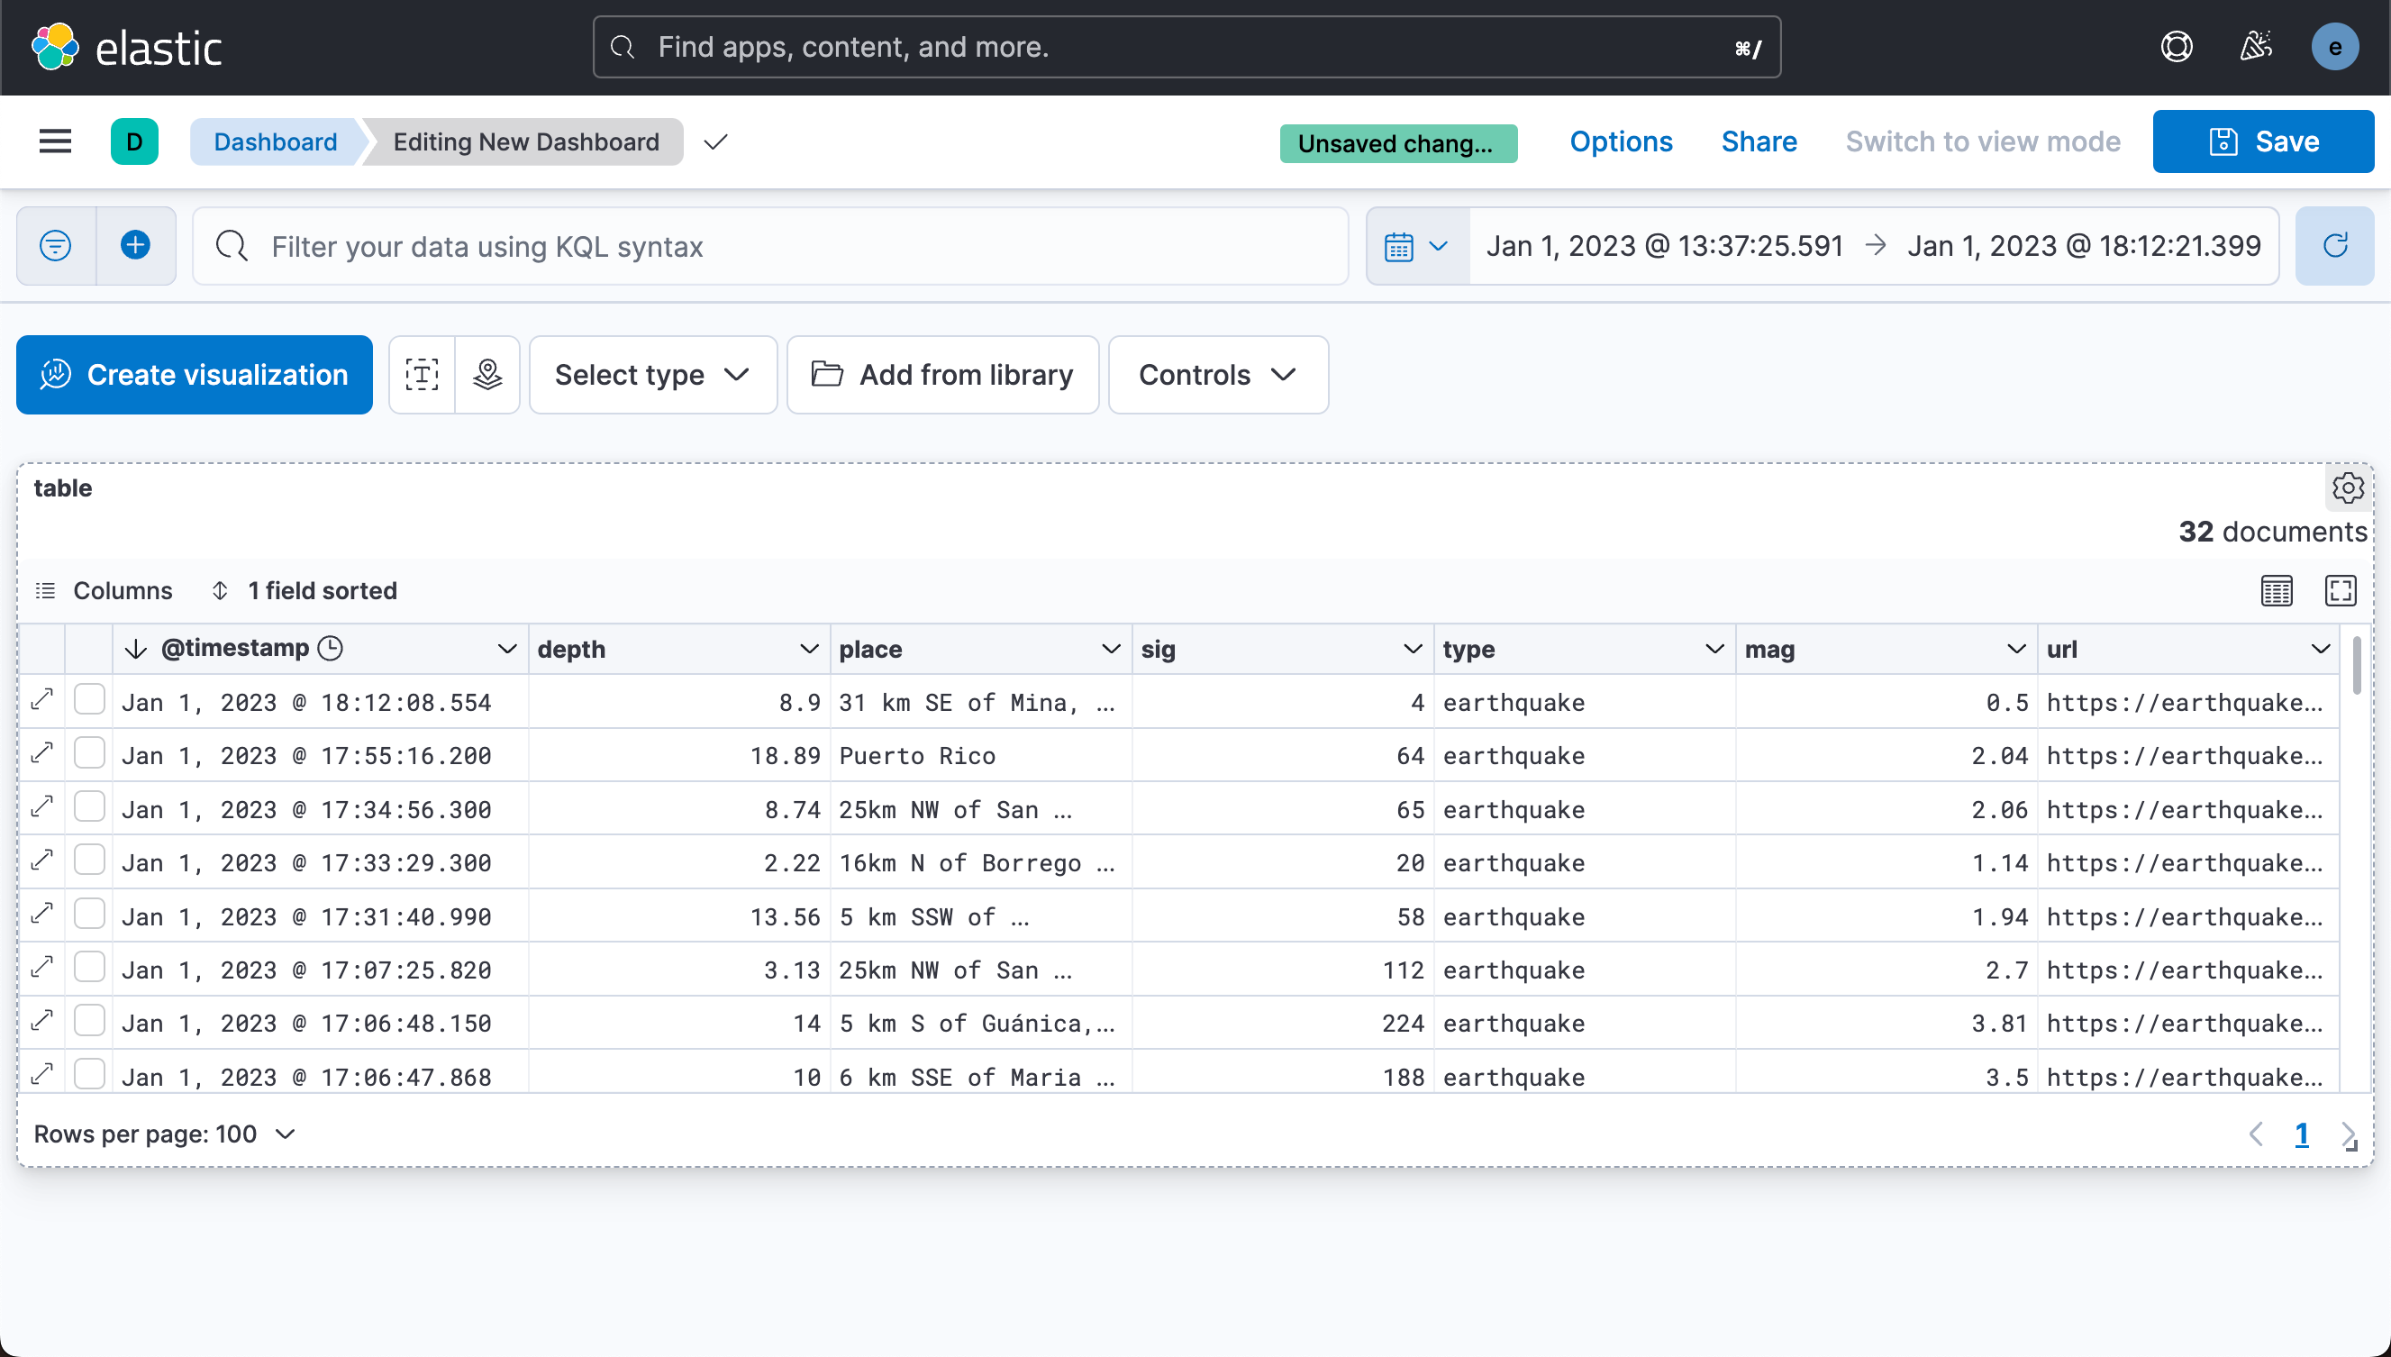
Task: Click the Elastic logo
Action: [x=127, y=47]
